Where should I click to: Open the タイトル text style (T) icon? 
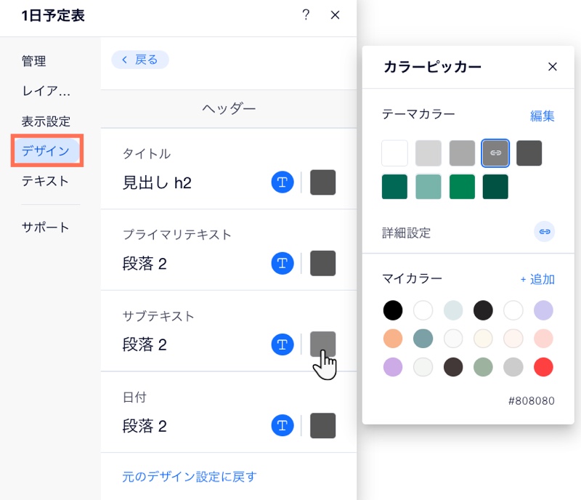pyautogui.click(x=283, y=182)
